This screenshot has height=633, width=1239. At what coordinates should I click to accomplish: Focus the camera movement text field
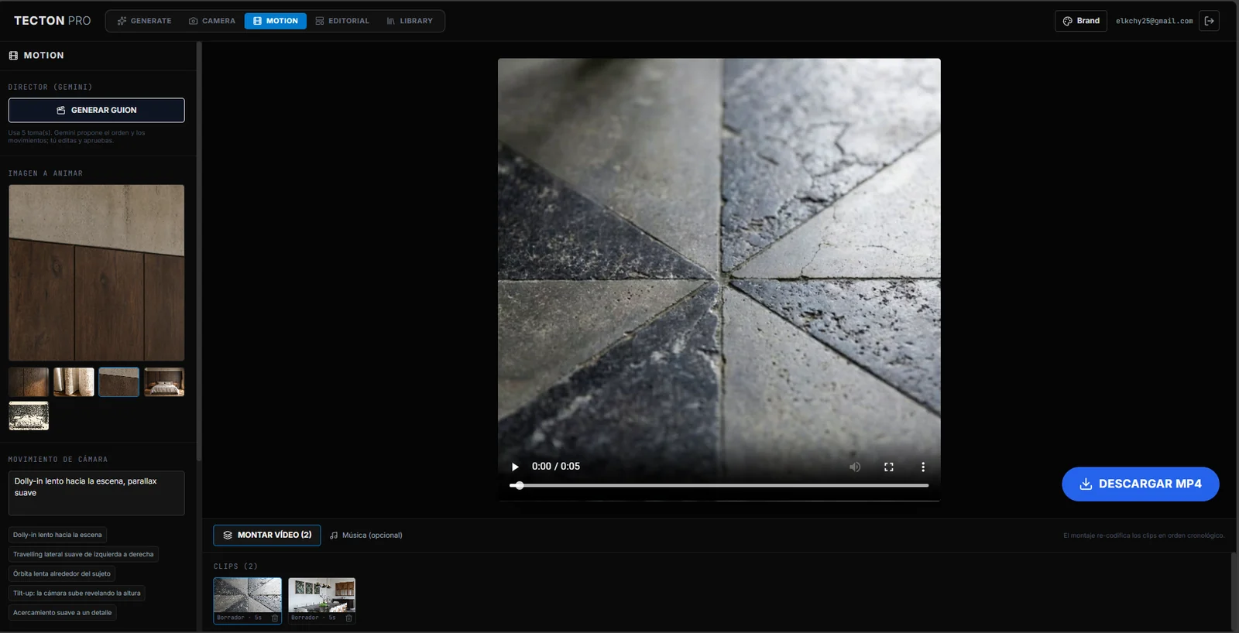[97, 493]
